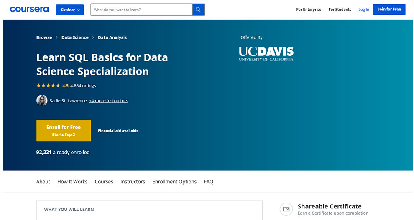Viewport: 414px width, 220px height.
Task: Open the +4 more instructors link
Action: tap(108, 101)
